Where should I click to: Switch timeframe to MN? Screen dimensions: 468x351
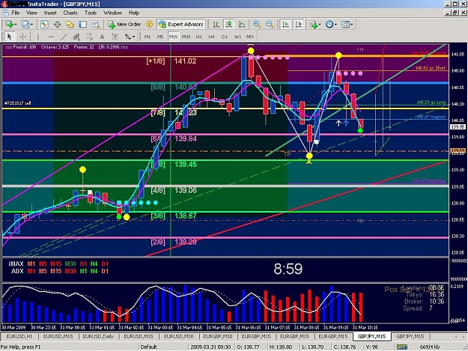(x=250, y=37)
